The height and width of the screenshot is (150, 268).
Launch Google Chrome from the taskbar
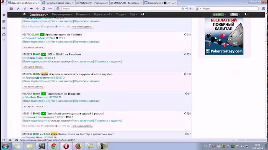tap(54, 146)
